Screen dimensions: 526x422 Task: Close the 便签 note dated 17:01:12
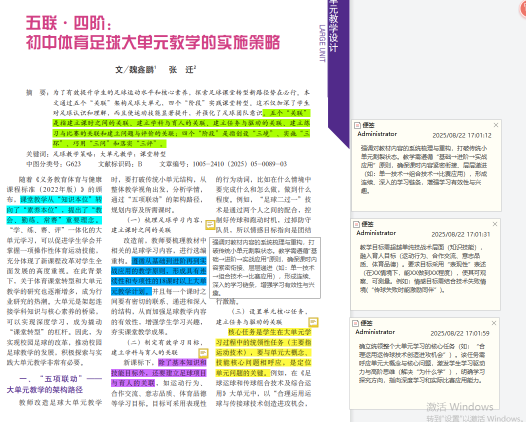(496, 125)
